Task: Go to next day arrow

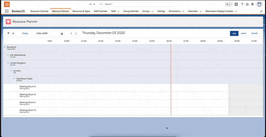Action: pyautogui.click(x=76, y=34)
